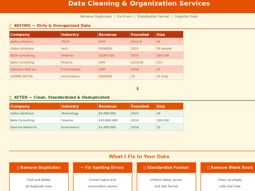Click the Revenue header in the Before table
This screenshot has width=255, height=191.
coord(114,34)
